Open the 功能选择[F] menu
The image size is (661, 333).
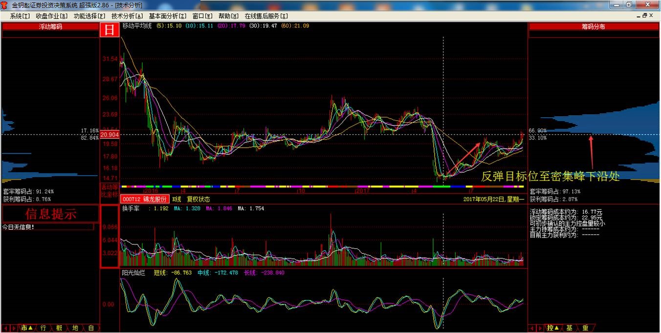click(89, 16)
